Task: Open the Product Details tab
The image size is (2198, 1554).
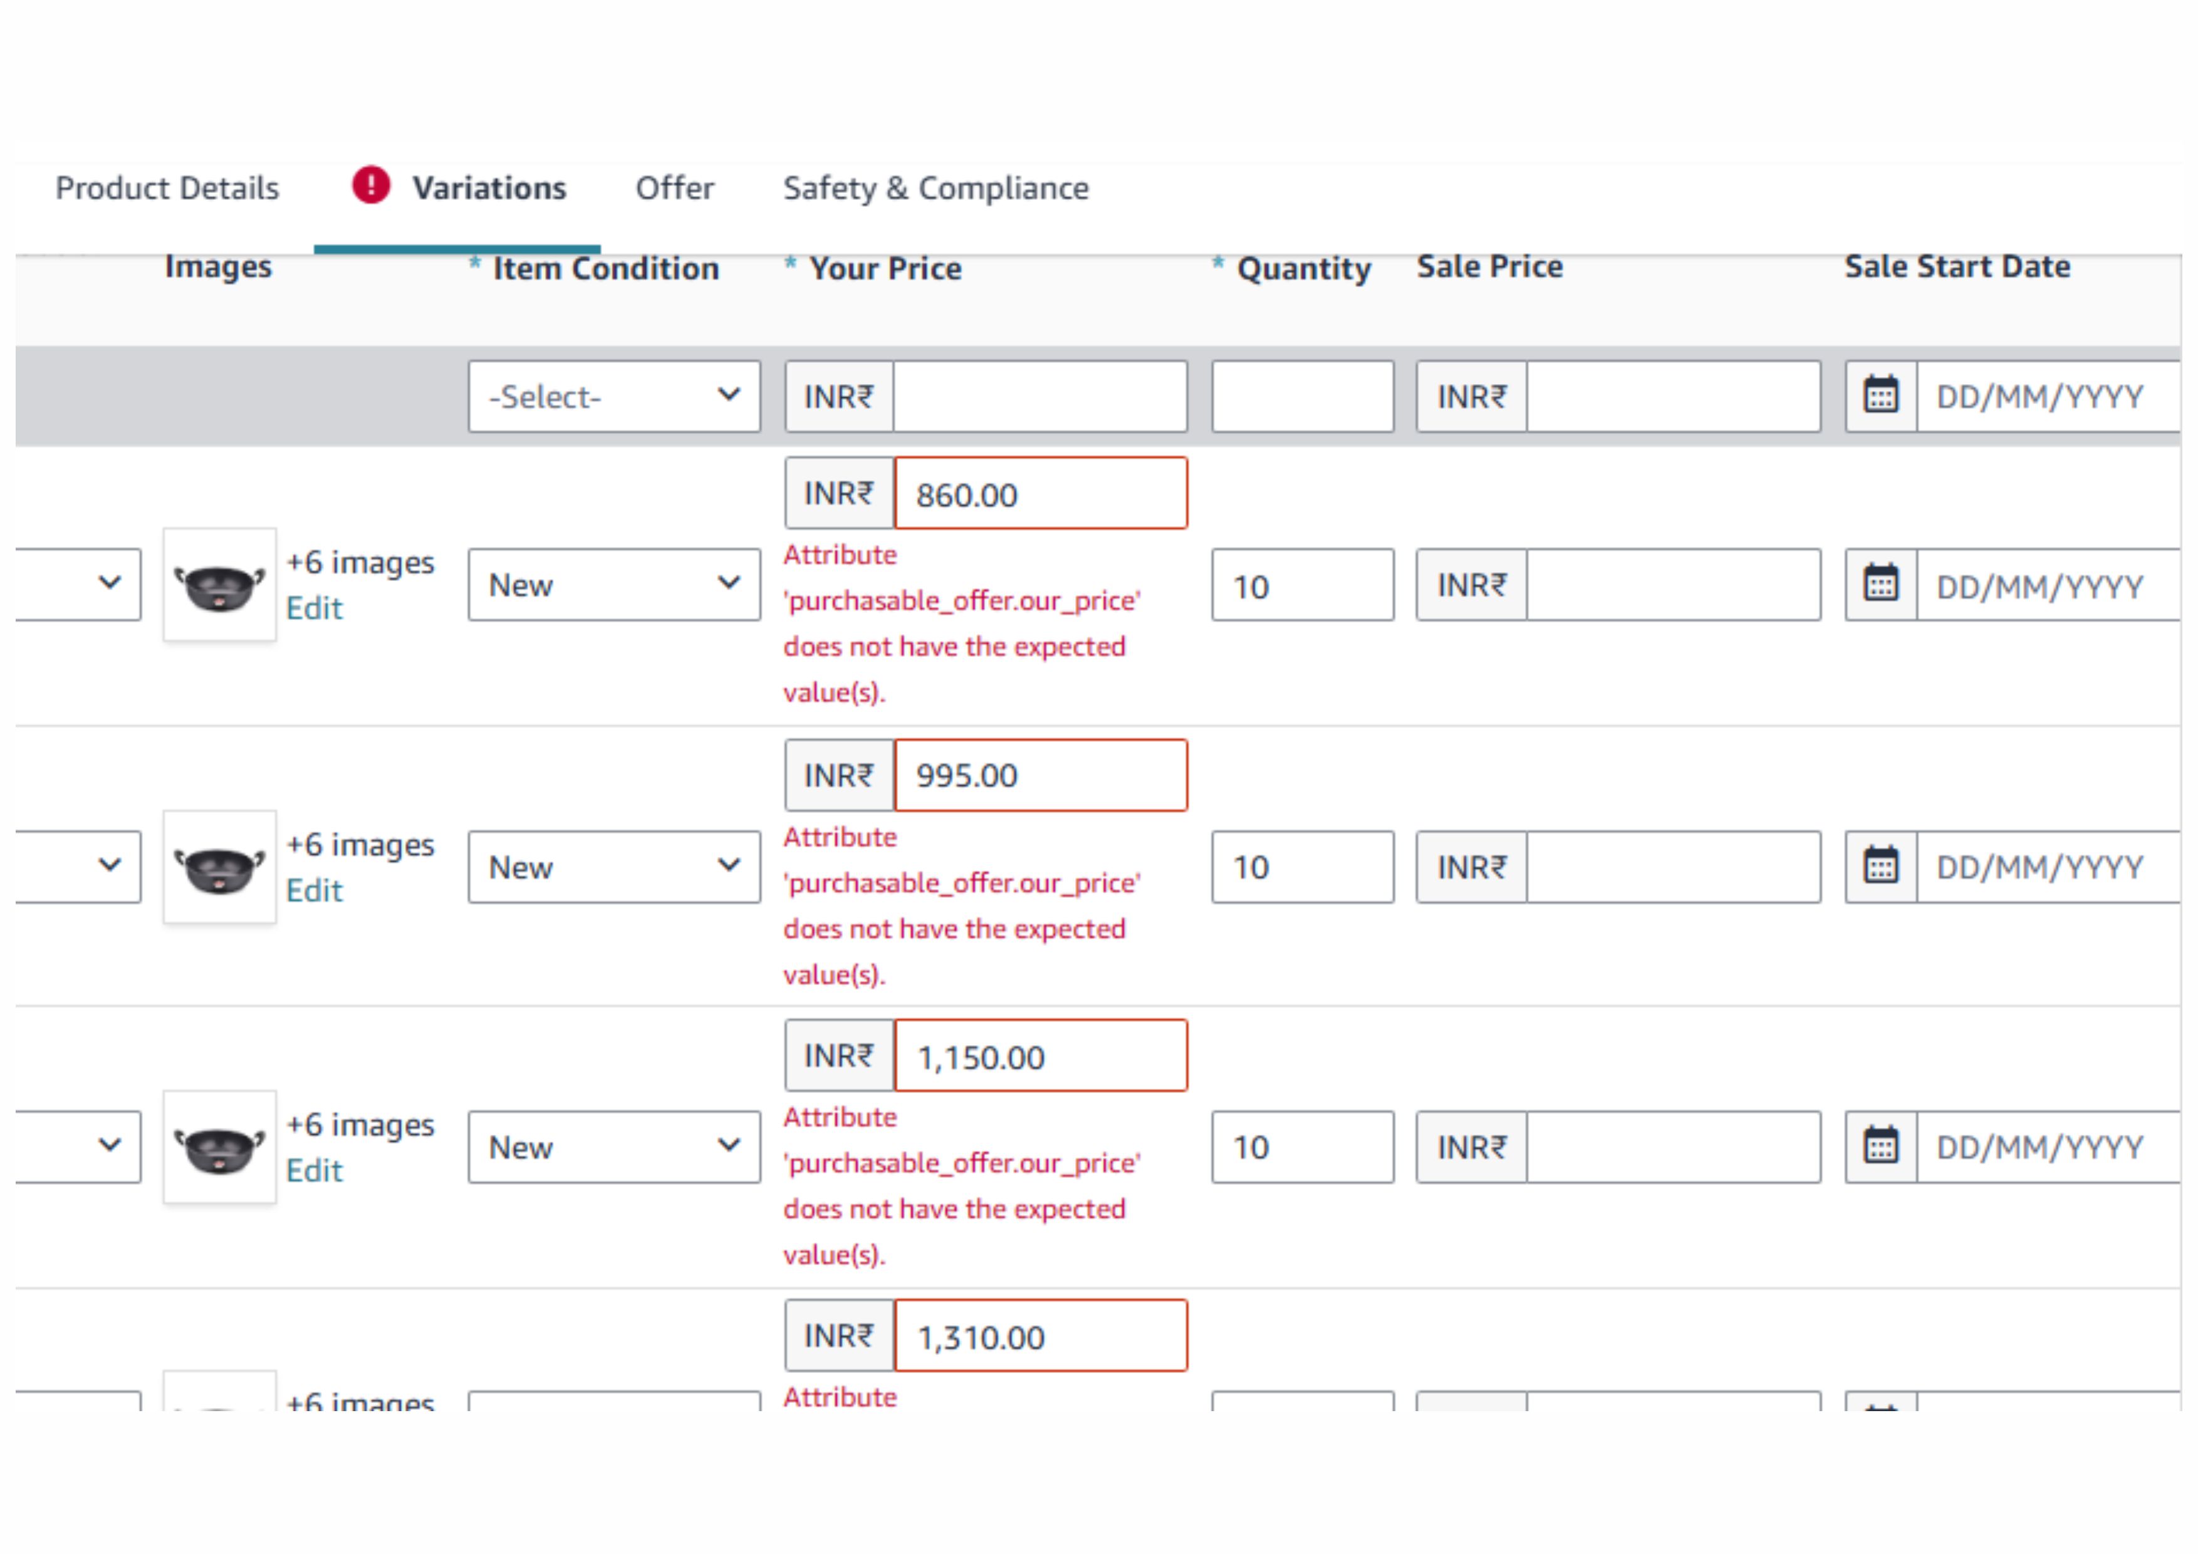Action: click(x=167, y=187)
